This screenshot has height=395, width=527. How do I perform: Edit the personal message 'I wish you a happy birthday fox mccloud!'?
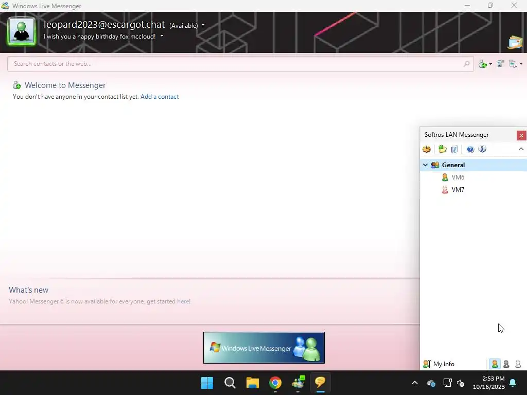click(x=99, y=37)
